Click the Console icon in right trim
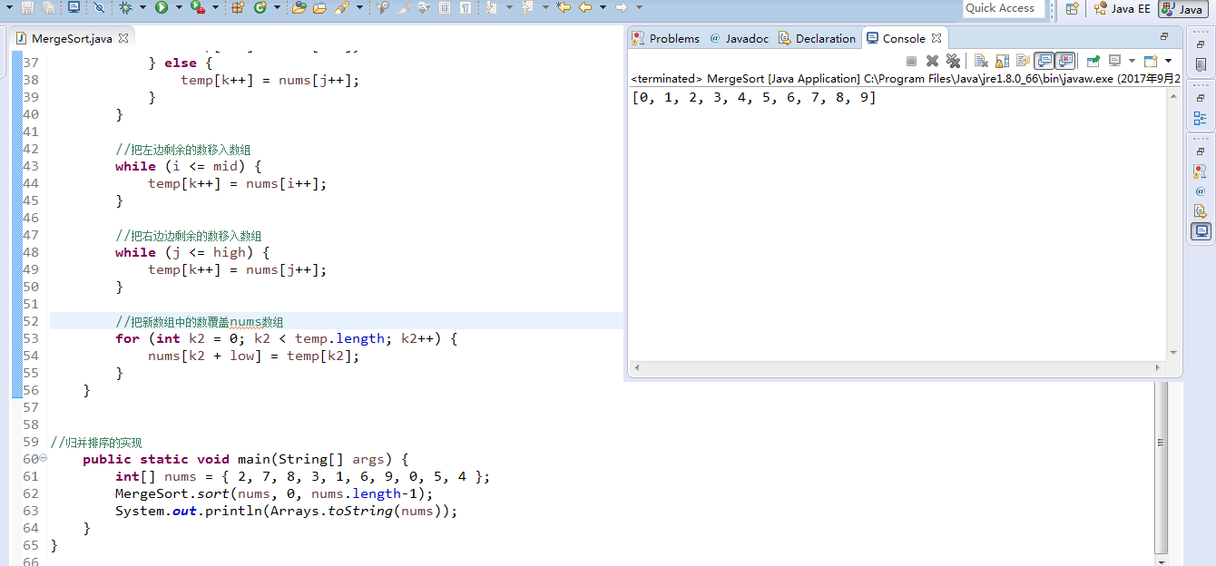 coord(1201,231)
